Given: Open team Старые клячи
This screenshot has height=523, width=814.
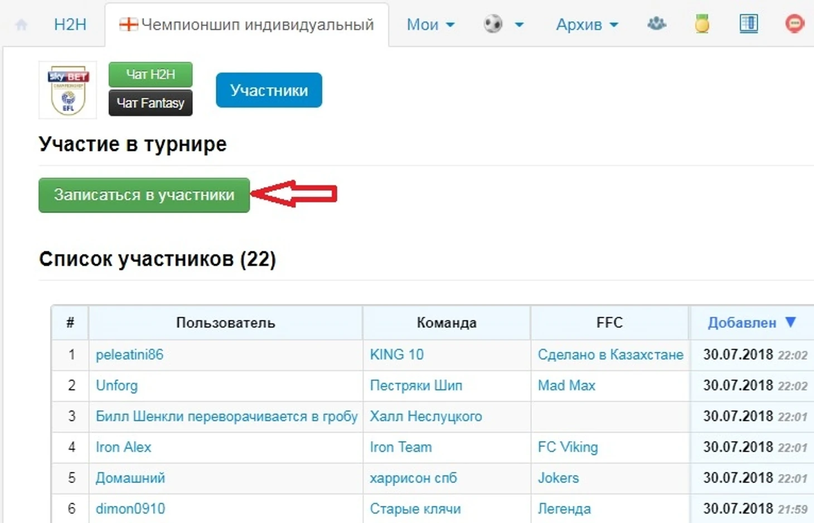Looking at the screenshot, I should [415, 509].
